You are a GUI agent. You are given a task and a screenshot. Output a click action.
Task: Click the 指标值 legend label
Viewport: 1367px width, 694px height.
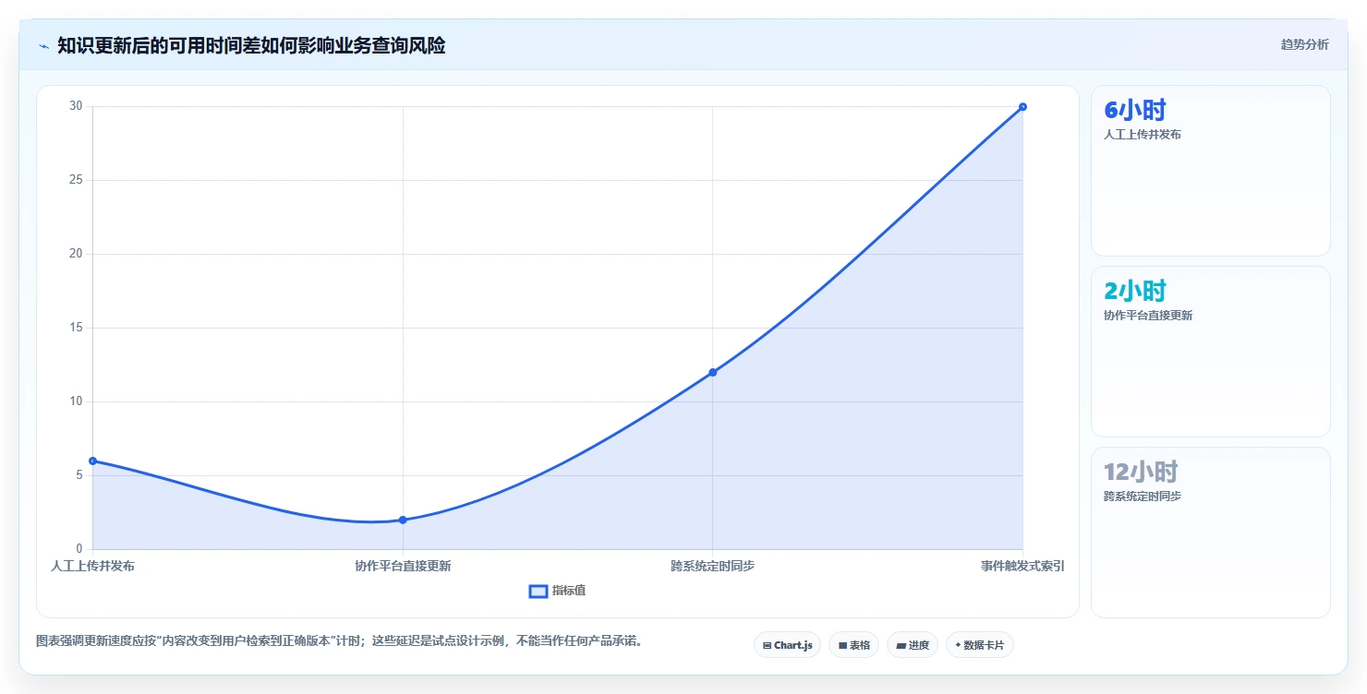pyautogui.click(x=569, y=591)
